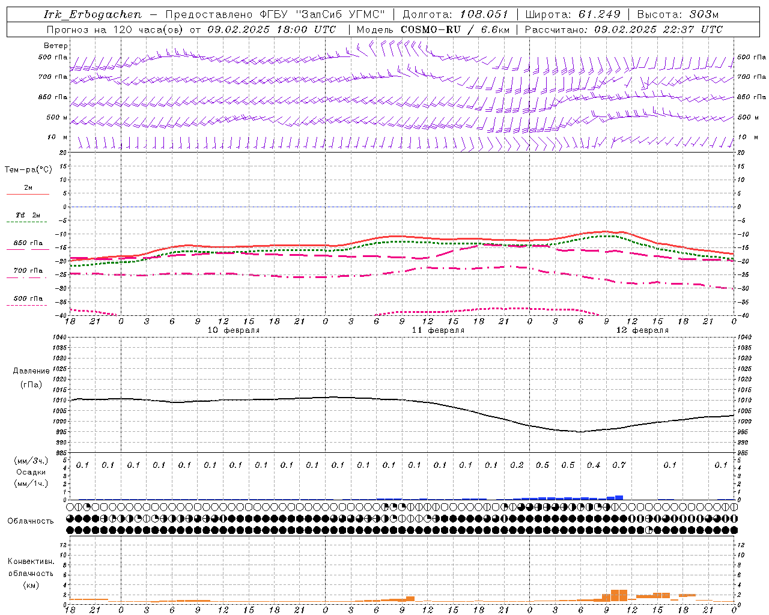Click the 0.2 precipitation value
Viewport: 769px width, 615px height.
coord(517,465)
